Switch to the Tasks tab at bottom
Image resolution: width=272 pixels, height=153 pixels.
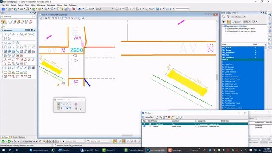pos(5,137)
